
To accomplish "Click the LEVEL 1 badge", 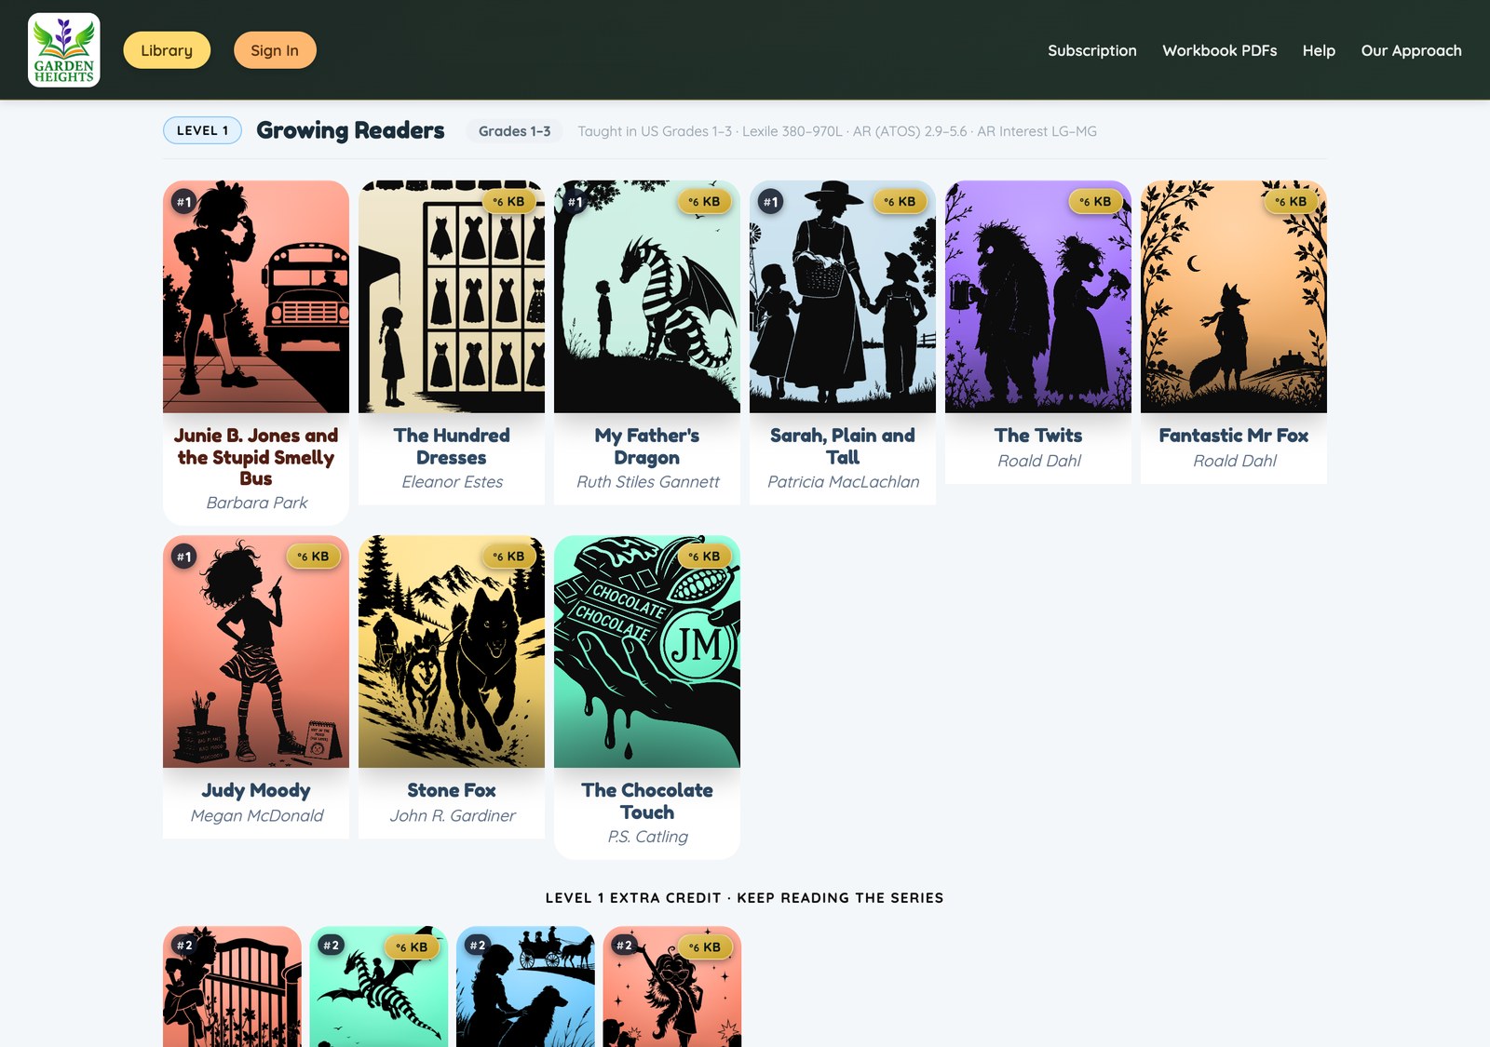I will [202, 130].
